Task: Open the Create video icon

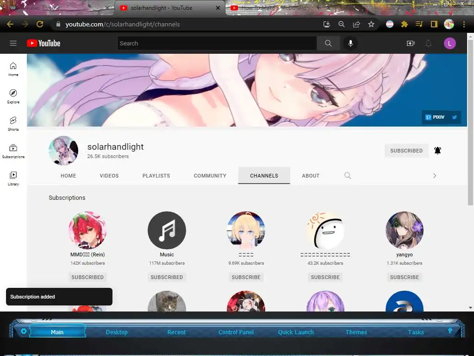Action: [x=411, y=43]
